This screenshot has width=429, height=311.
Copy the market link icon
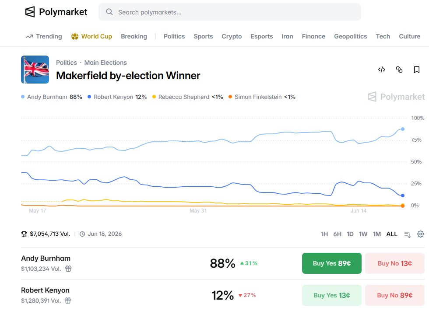coord(399,70)
